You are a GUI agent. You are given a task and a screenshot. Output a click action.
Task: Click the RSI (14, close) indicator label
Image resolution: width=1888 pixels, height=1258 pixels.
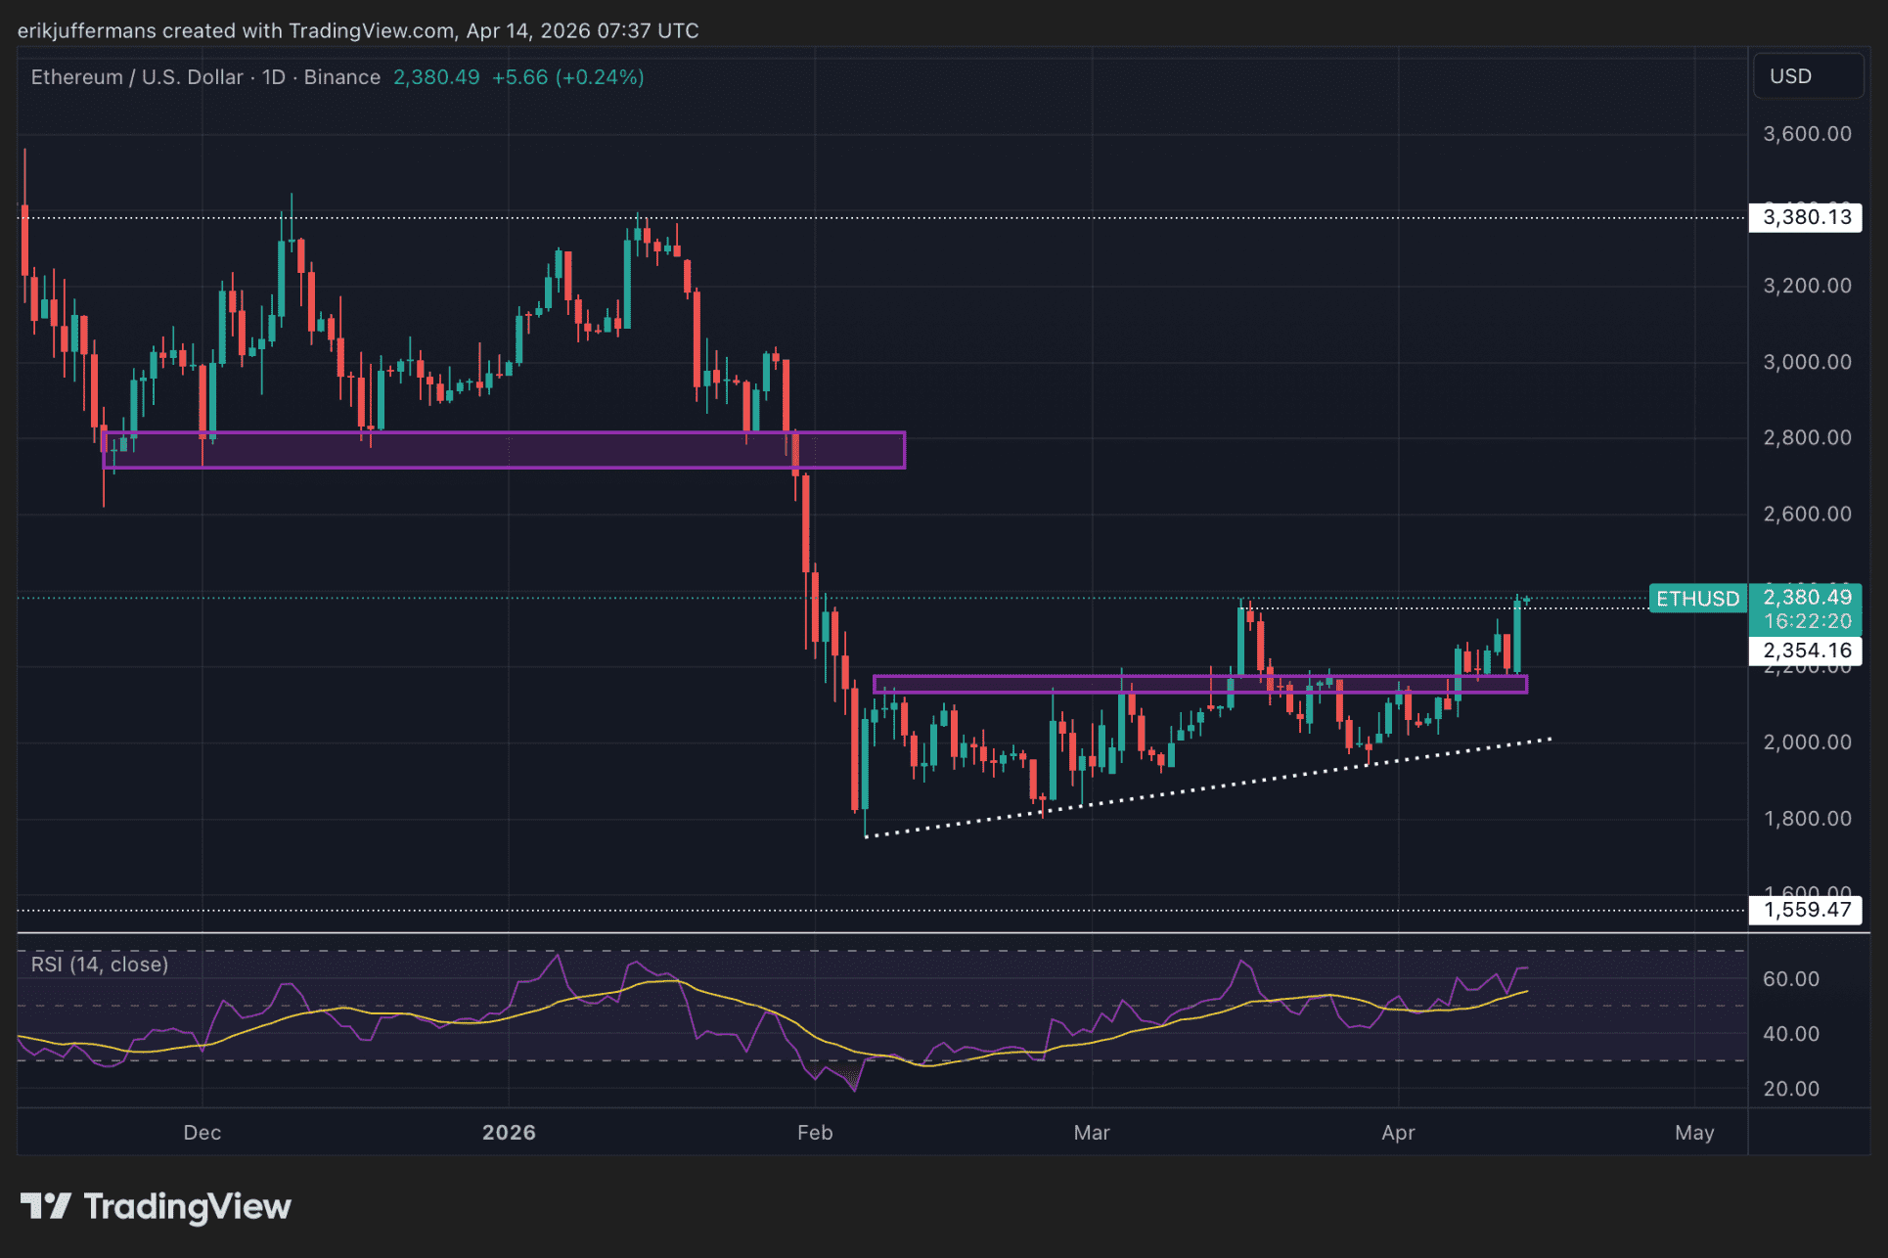[x=100, y=965]
